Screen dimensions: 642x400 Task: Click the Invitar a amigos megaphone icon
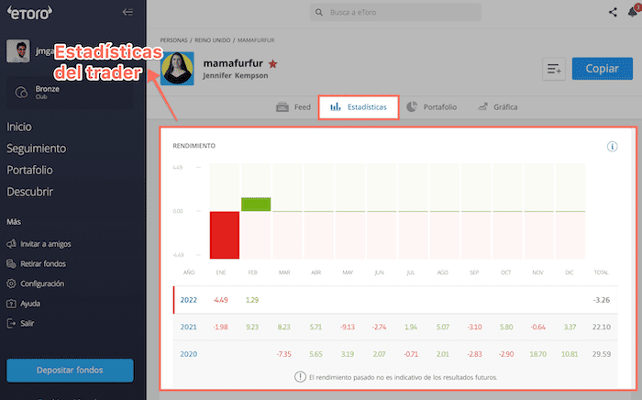[11, 244]
